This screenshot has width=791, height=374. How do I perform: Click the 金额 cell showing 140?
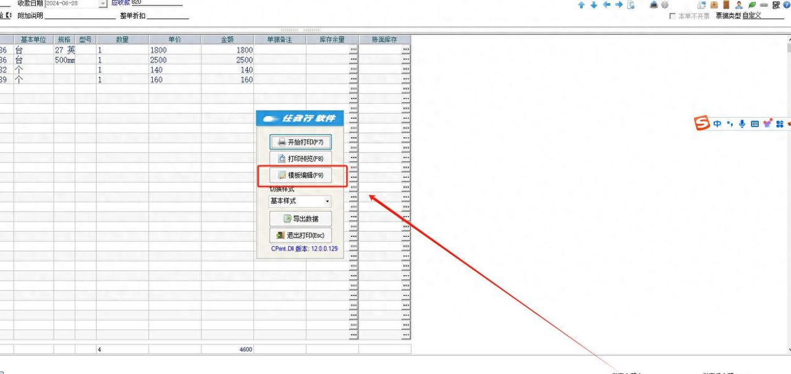[x=227, y=70]
